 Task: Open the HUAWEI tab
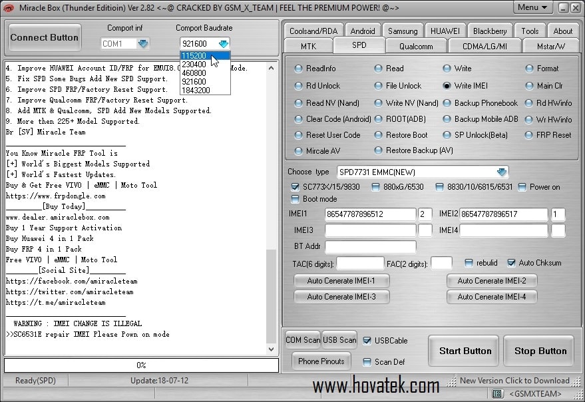coord(445,31)
